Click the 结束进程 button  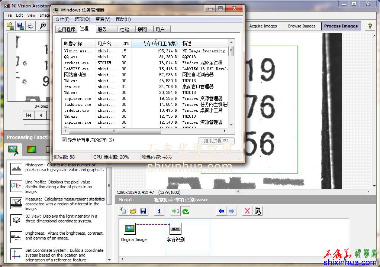[216, 141]
